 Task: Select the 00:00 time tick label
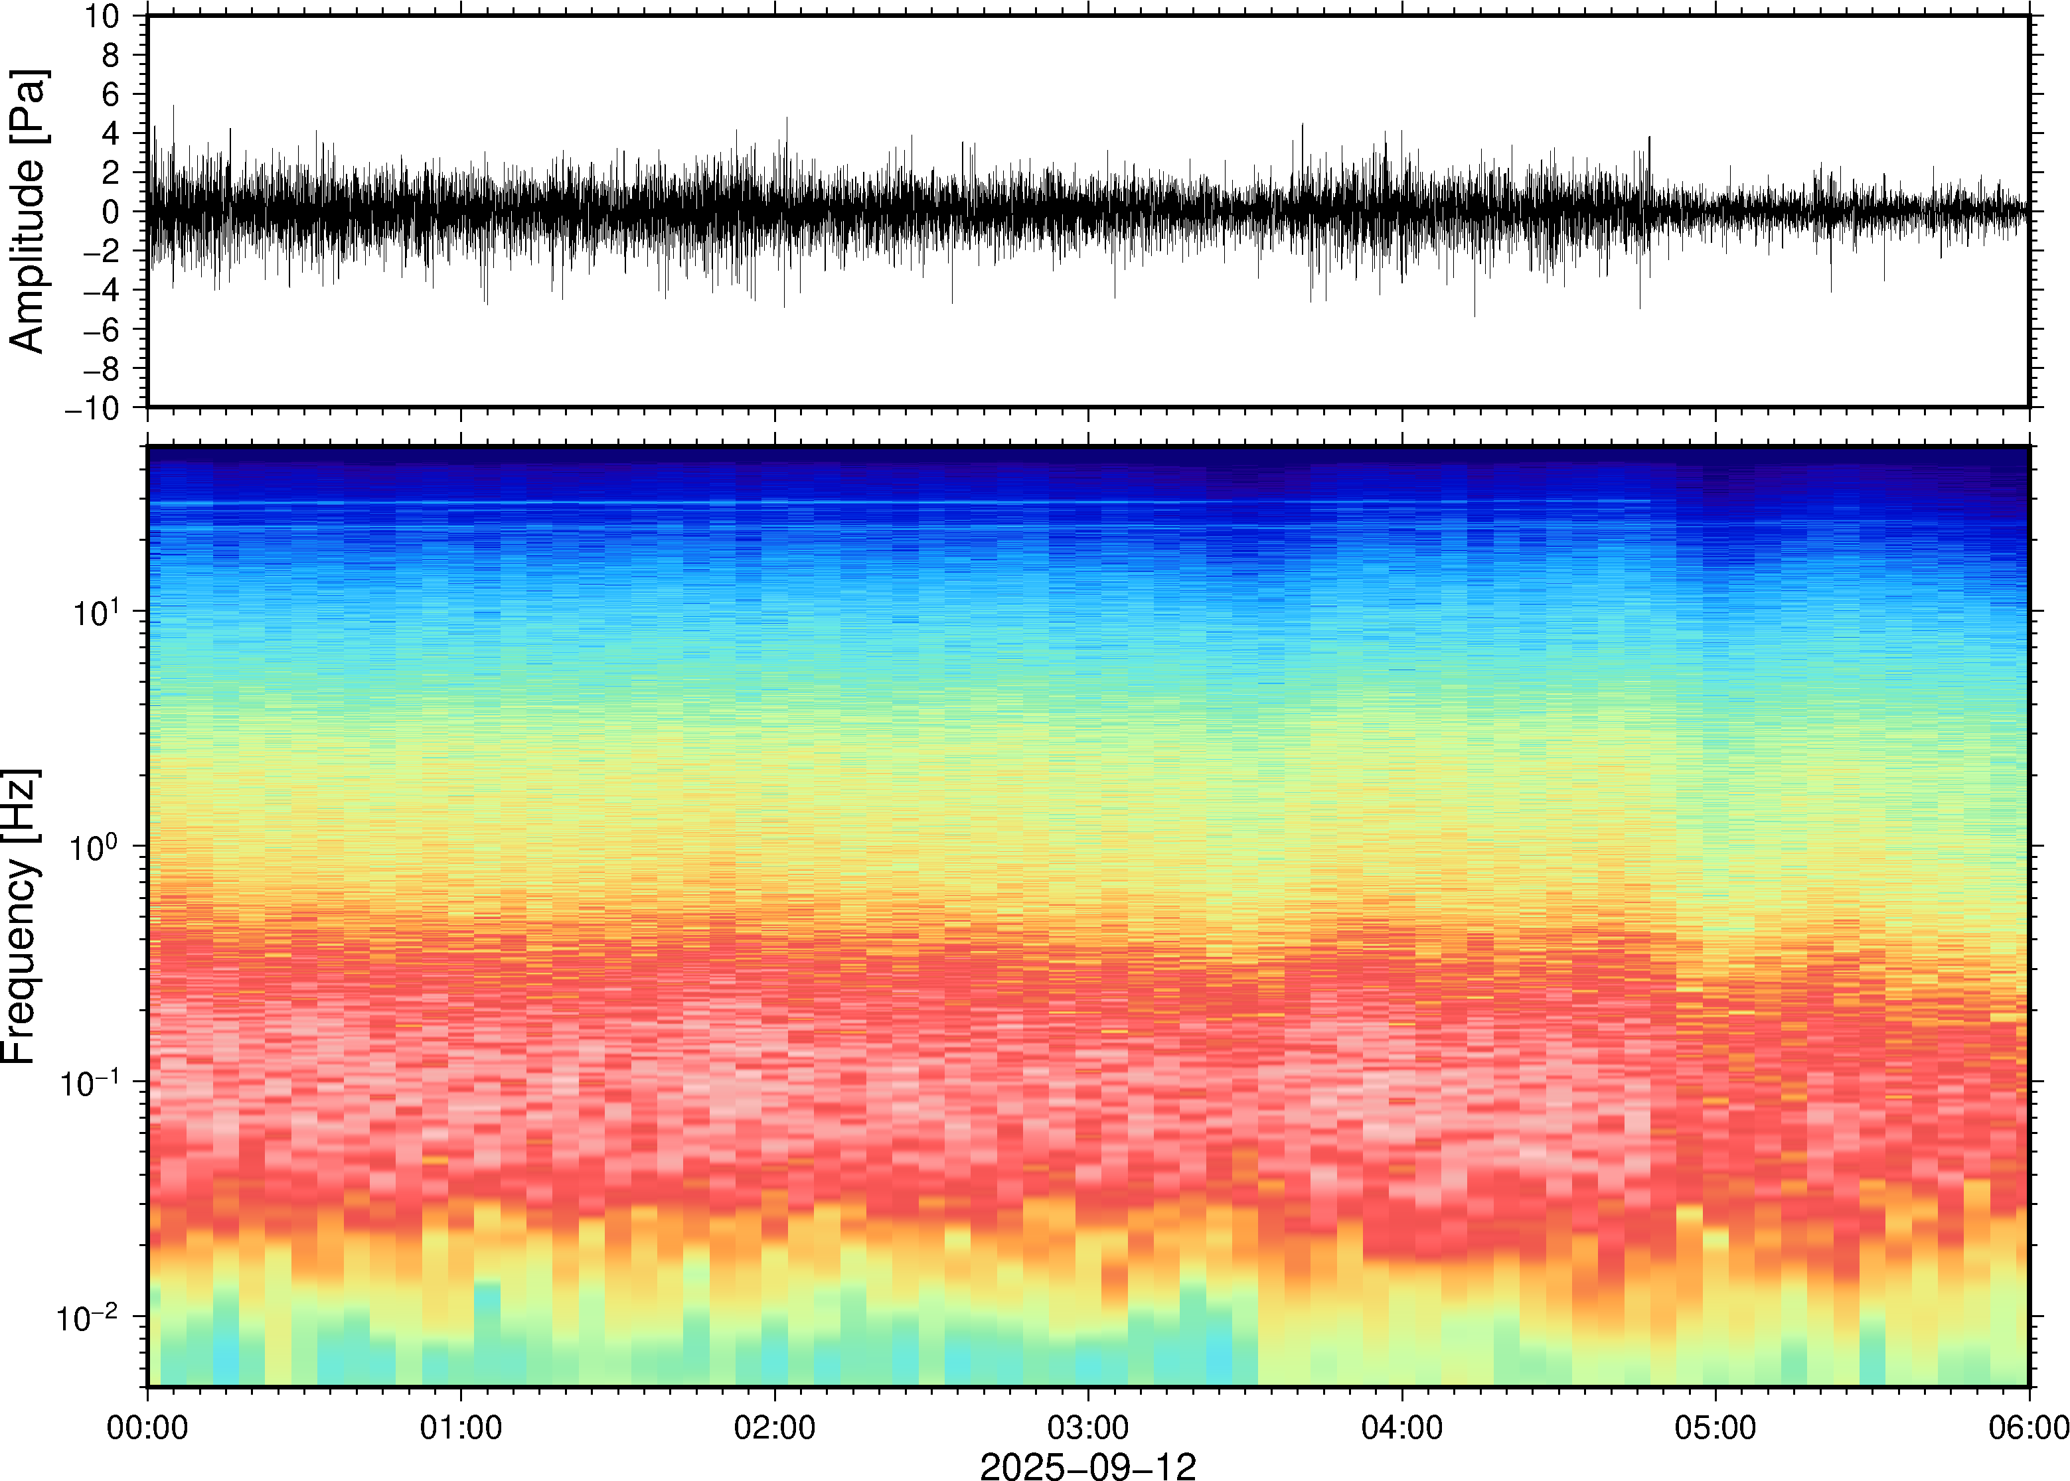148,1427
